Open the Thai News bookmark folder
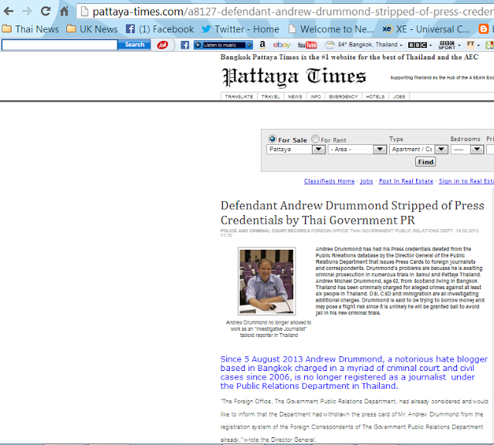Image resolution: width=494 pixels, height=445 pixels. click(30, 29)
